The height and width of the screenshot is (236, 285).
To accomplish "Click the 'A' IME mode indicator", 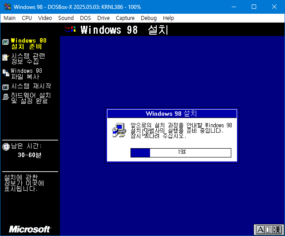I will [x=260, y=230].
